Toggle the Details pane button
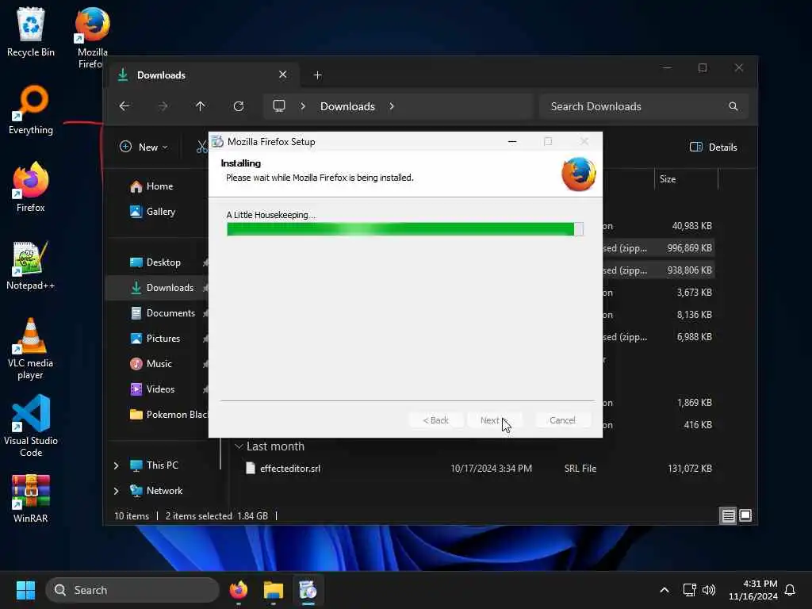 click(714, 147)
